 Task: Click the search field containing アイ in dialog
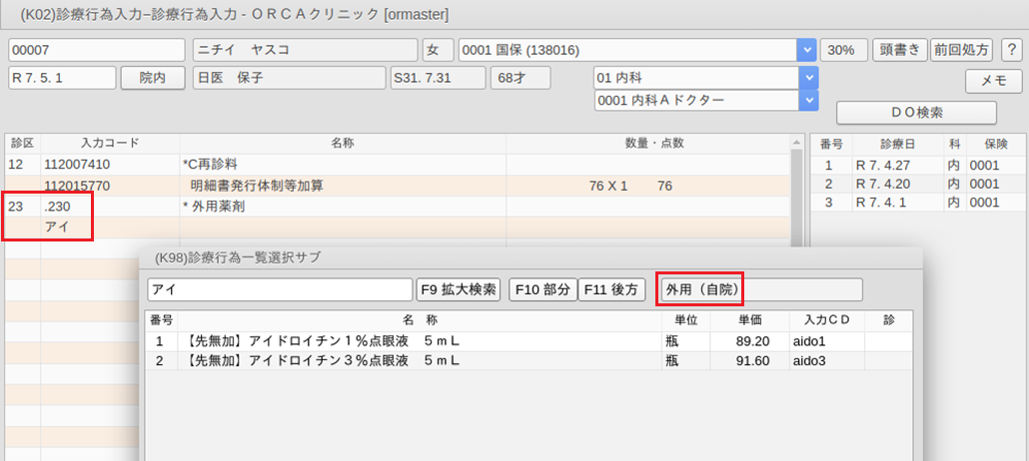pyautogui.click(x=279, y=289)
